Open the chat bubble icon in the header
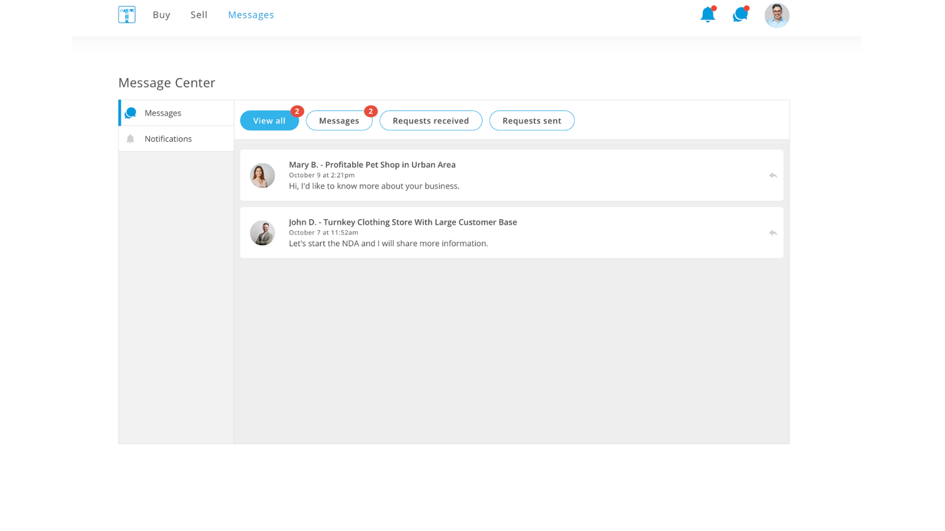The height and width of the screenshot is (531, 945). (740, 15)
